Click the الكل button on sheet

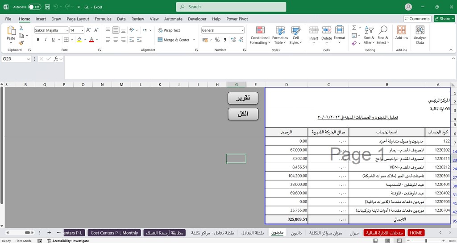click(243, 114)
